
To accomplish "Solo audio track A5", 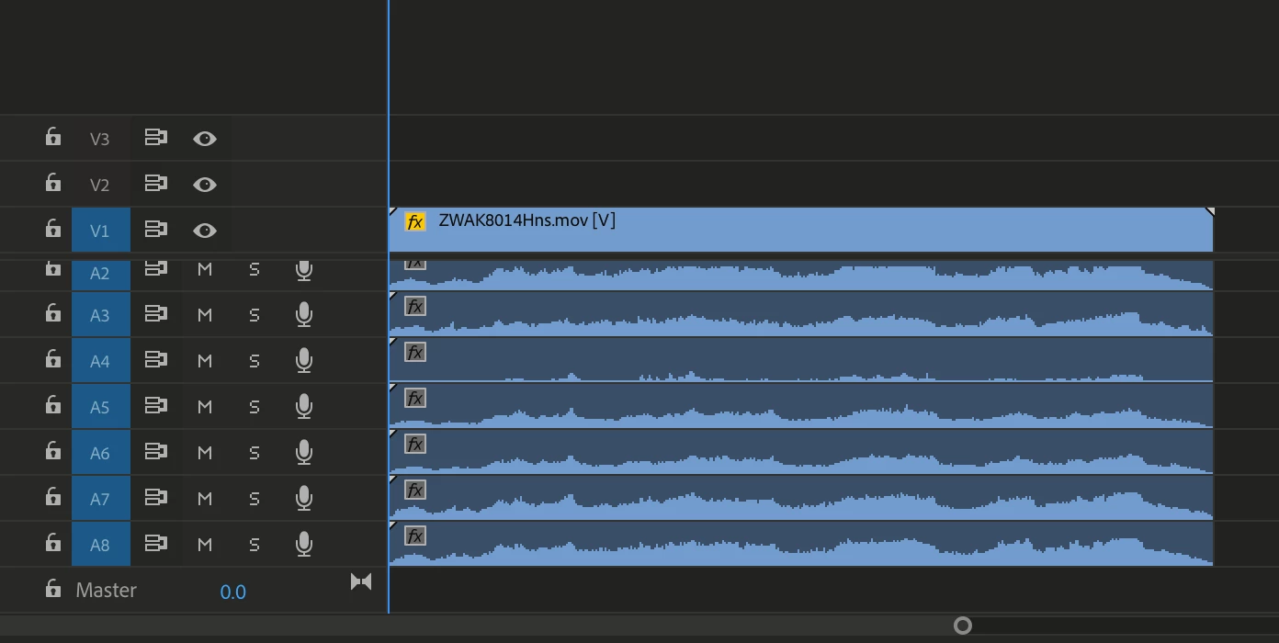I will click(x=255, y=407).
